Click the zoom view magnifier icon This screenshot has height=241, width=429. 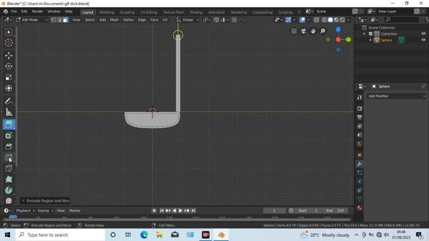pos(323,31)
